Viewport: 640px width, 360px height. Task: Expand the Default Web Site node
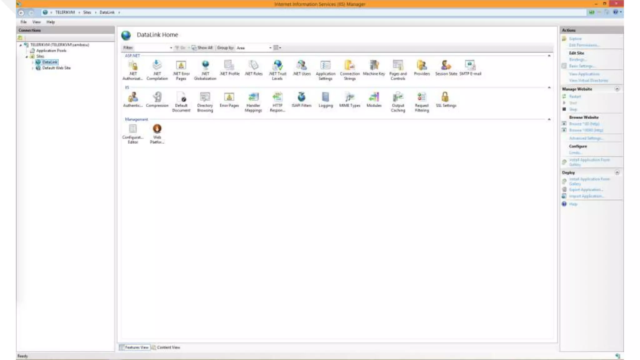[32, 68]
